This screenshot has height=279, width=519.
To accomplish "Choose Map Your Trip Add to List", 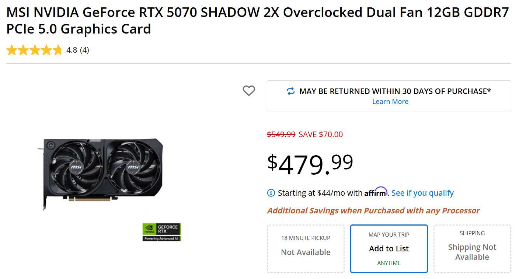I will click(389, 248).
